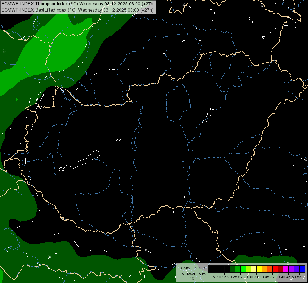Pick the lime 29–30 legend swatch

(249, 269)
